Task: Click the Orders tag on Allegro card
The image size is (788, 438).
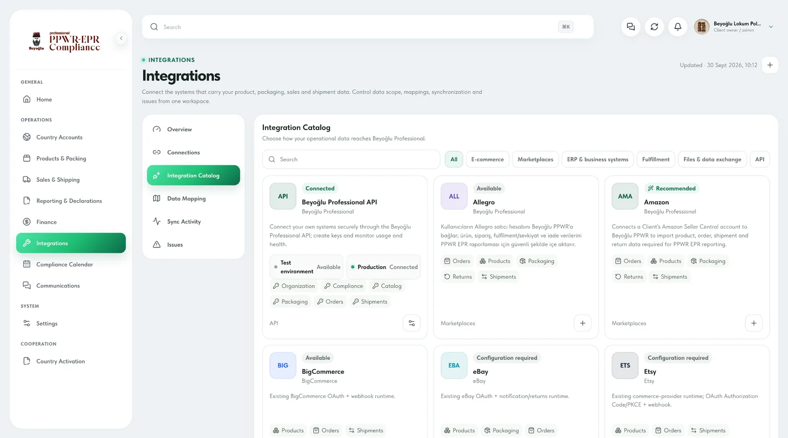Action: click(x=457, y=261)
